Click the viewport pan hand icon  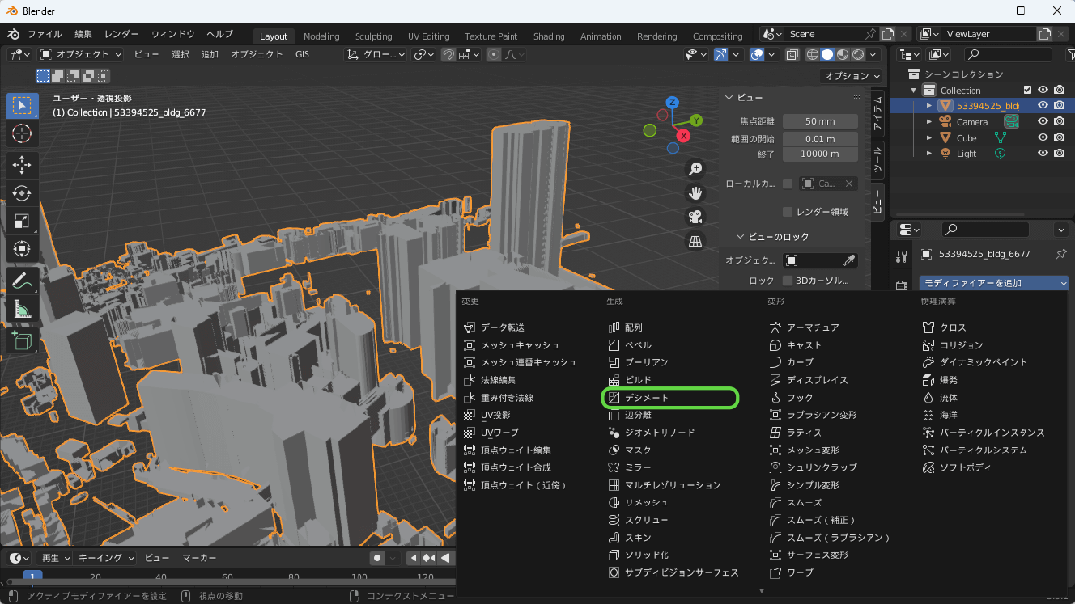coord(695,192)
